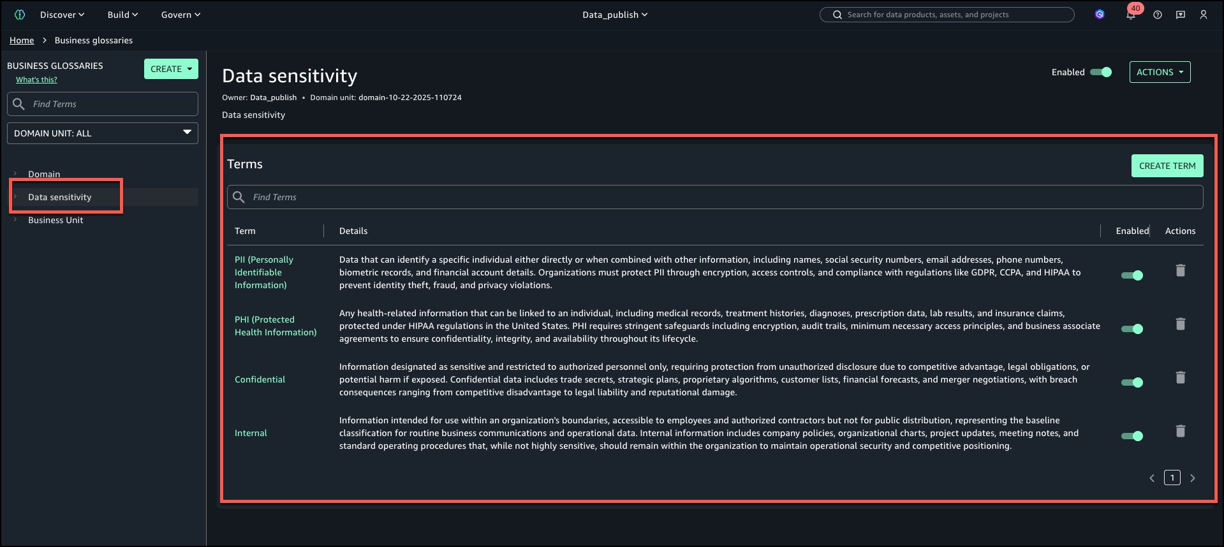Go to next page of terms
Image resolution: width=1224 pixels, height=547 pixels.
pyautogui.click(x=1193, y=478)
